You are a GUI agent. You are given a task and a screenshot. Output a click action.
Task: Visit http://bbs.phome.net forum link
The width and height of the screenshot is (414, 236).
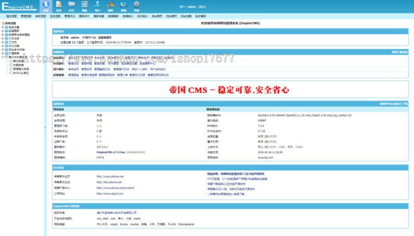coord(109,182)
